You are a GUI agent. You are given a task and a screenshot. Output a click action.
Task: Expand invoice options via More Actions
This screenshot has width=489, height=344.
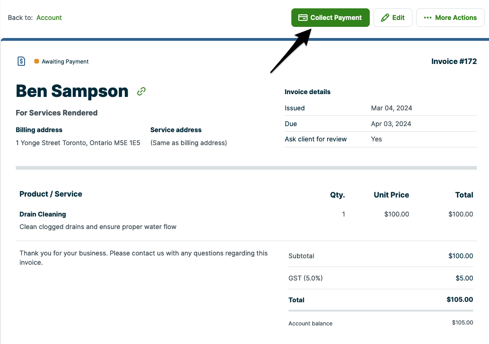pos(450,18)
